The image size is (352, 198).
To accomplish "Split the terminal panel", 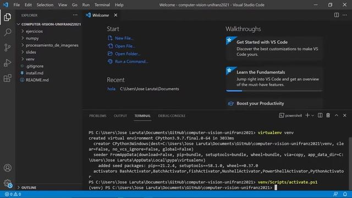I will 320,116.
